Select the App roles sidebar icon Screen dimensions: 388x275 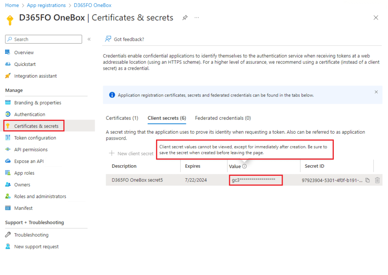8,173
